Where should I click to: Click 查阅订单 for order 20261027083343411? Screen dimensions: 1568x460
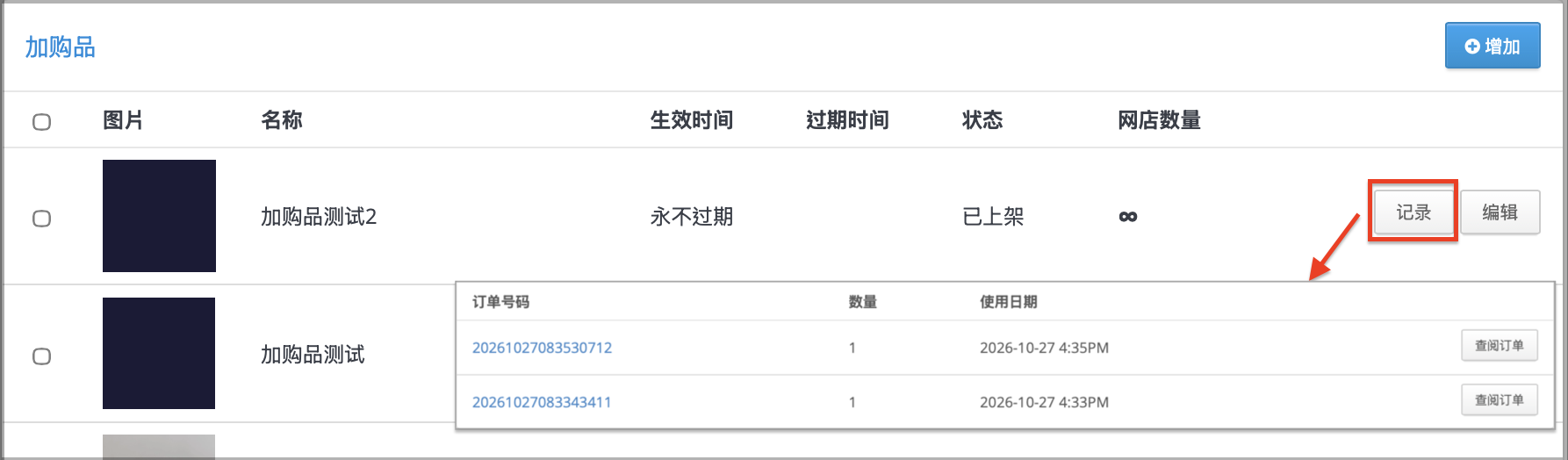[1500, 400]
